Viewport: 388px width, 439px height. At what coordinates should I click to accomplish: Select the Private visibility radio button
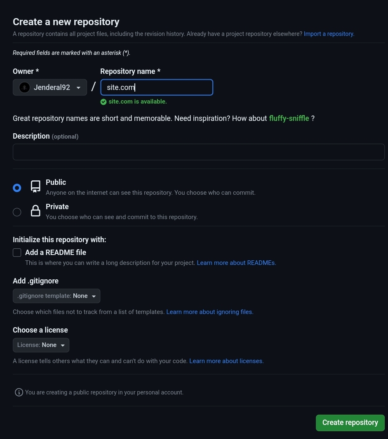pos(17,212)
